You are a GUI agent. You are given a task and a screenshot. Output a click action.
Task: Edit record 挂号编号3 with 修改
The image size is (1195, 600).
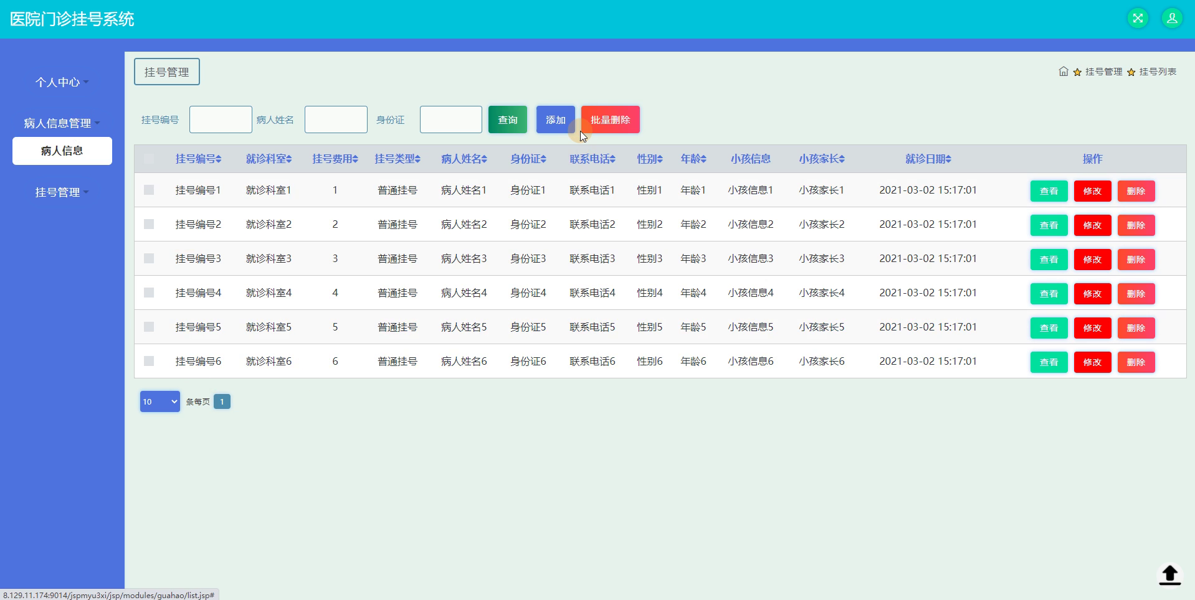pos(1093,260)
